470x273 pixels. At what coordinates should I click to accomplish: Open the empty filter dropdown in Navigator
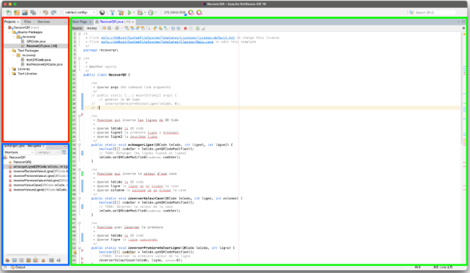(x=48, y=152)
